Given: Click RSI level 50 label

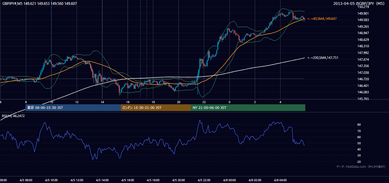Looking at the screenshot, I should point(359,143).
